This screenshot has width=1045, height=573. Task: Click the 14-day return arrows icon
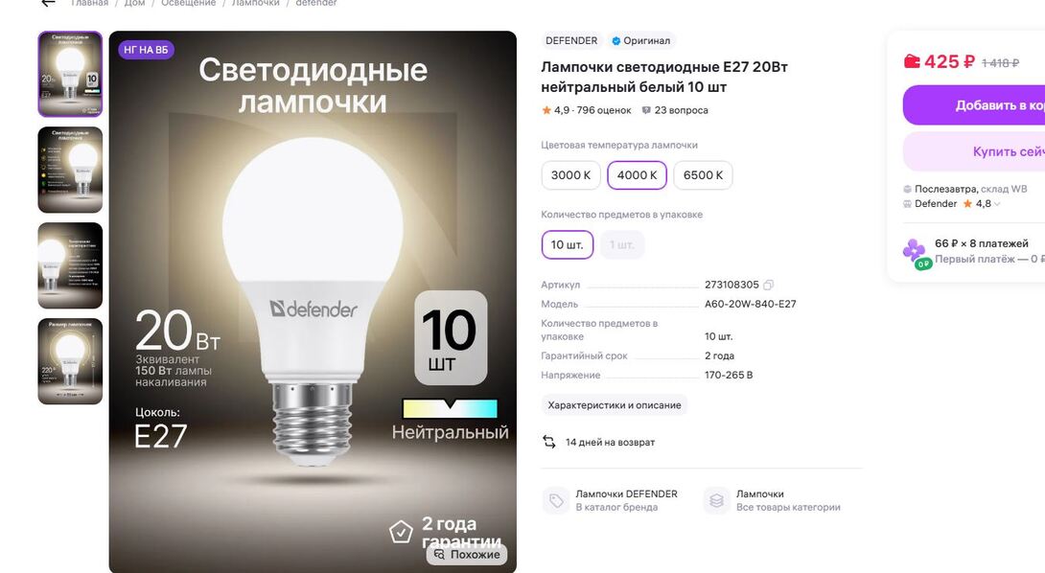[x=549, y=442]
